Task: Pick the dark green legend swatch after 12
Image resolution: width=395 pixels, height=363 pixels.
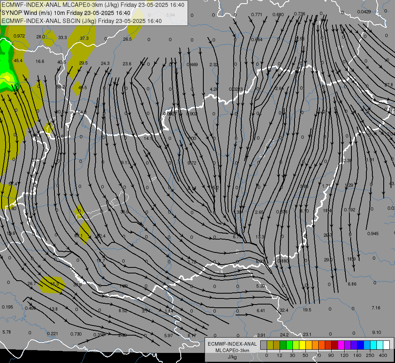Action: [283, 345]
